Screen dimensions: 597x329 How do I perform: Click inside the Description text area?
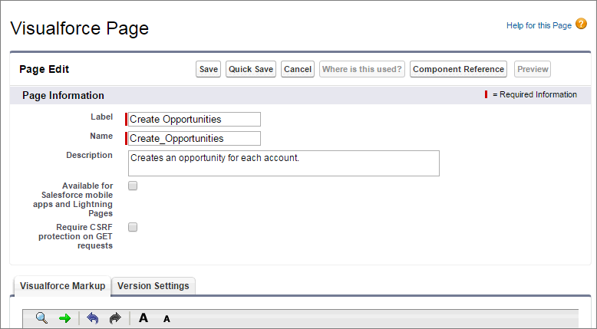[284, 163]
